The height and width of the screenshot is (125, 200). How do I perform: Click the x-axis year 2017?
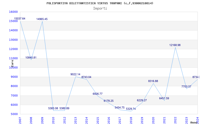click(x=120, y=120)
